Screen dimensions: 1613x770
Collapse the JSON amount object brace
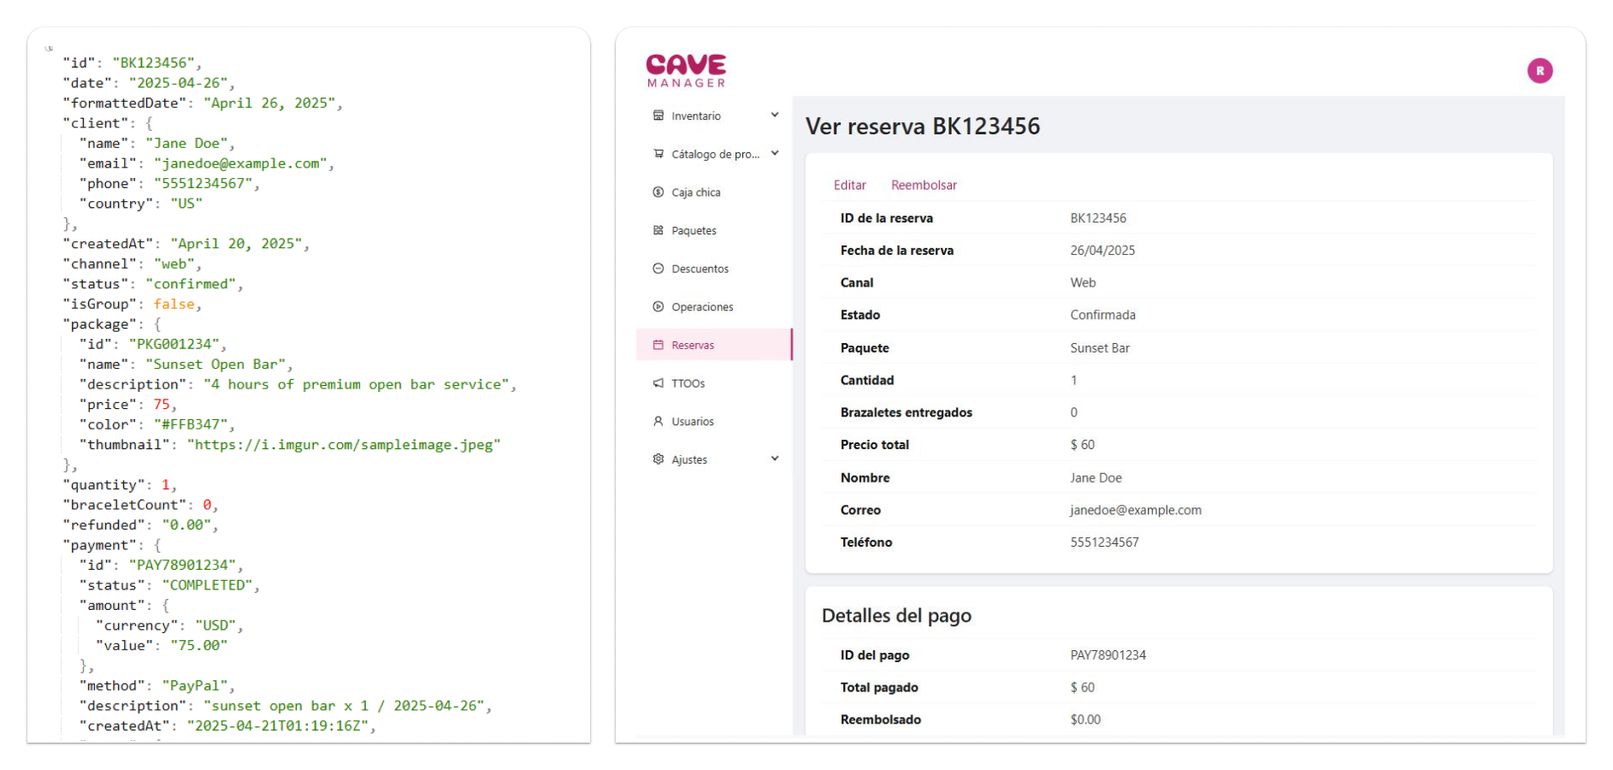(x=166, y=606)
